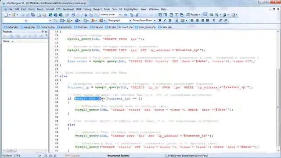
Task: Click the split vertical window layout icon
Action: pos(177,15)
